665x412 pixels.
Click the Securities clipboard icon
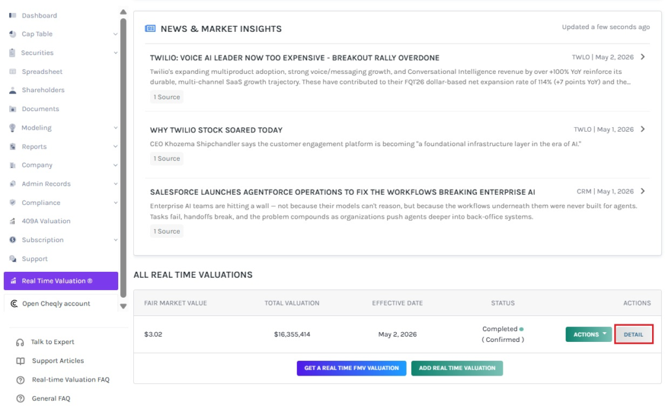pos(12,53)
